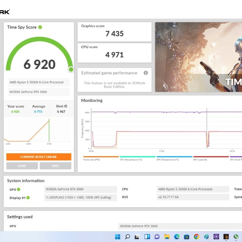Click the green validation checkmark beside Time Spy Score
Image resolution: width=242 pixels, height=242 pixels.
(x=40, y=27)
